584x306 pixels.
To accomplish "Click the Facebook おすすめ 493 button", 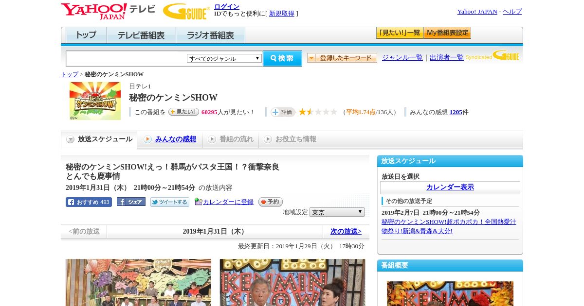I will point(89,202).
